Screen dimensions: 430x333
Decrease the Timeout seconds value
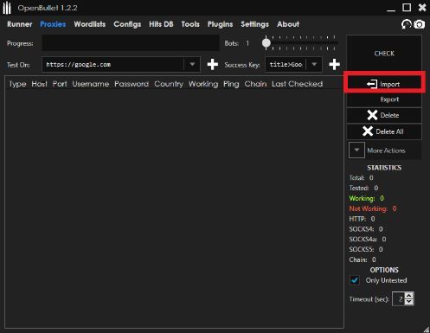tap(409, 302)
